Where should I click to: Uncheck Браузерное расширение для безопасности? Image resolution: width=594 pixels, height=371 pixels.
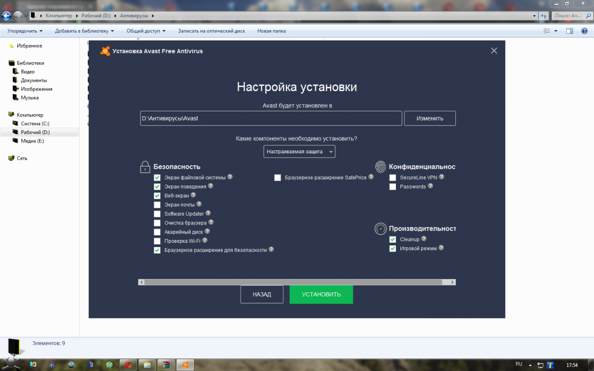157,250
